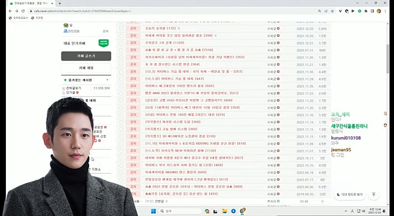This screenshot has height=216, width=394.
Task: Open the 3D animation notice [318]
Action: pos(180,136)
